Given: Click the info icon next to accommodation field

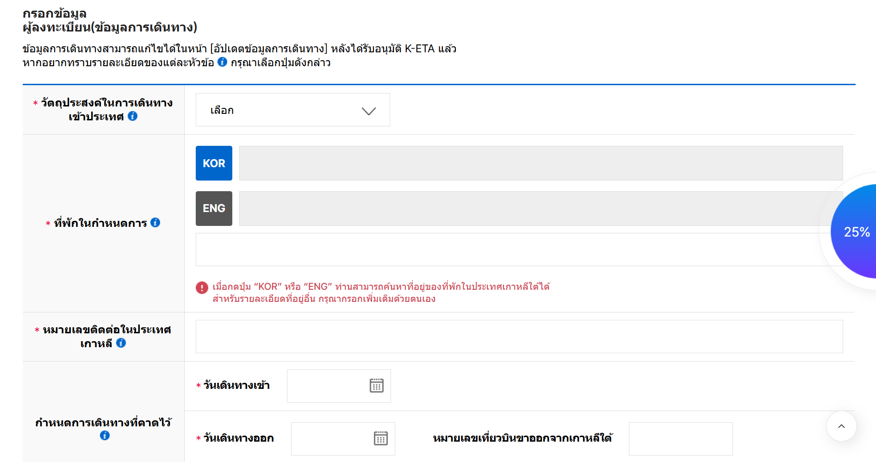Looking at the screenshot, I should tap(156, 223).
